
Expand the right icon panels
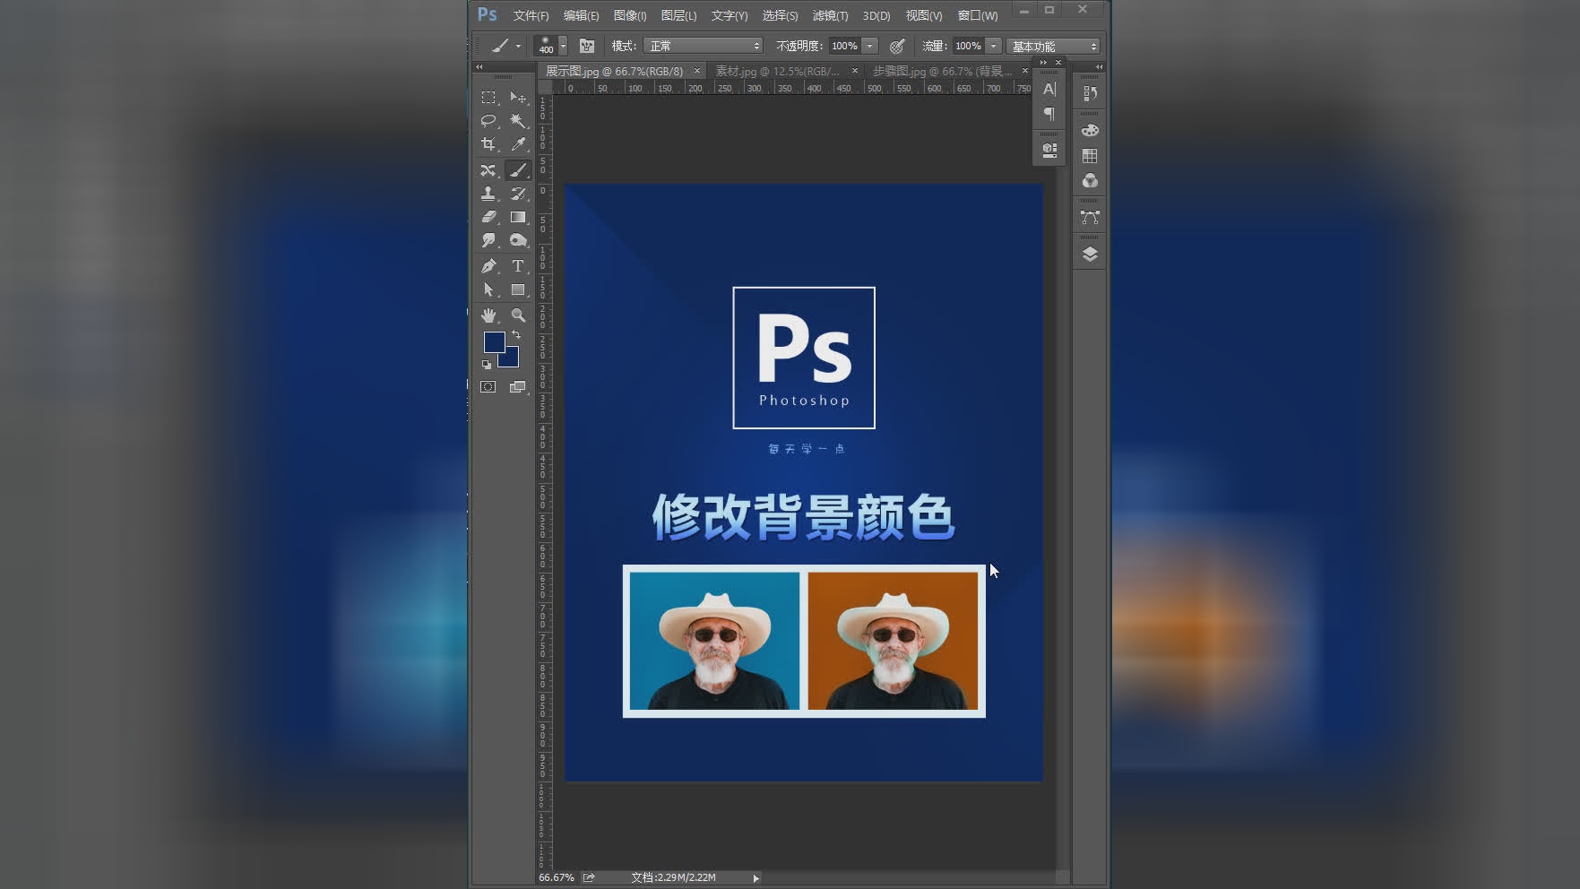tap(1099, 66)
